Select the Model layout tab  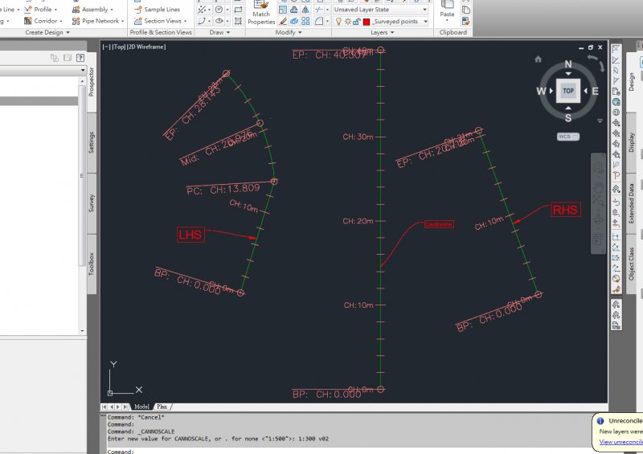141,407
